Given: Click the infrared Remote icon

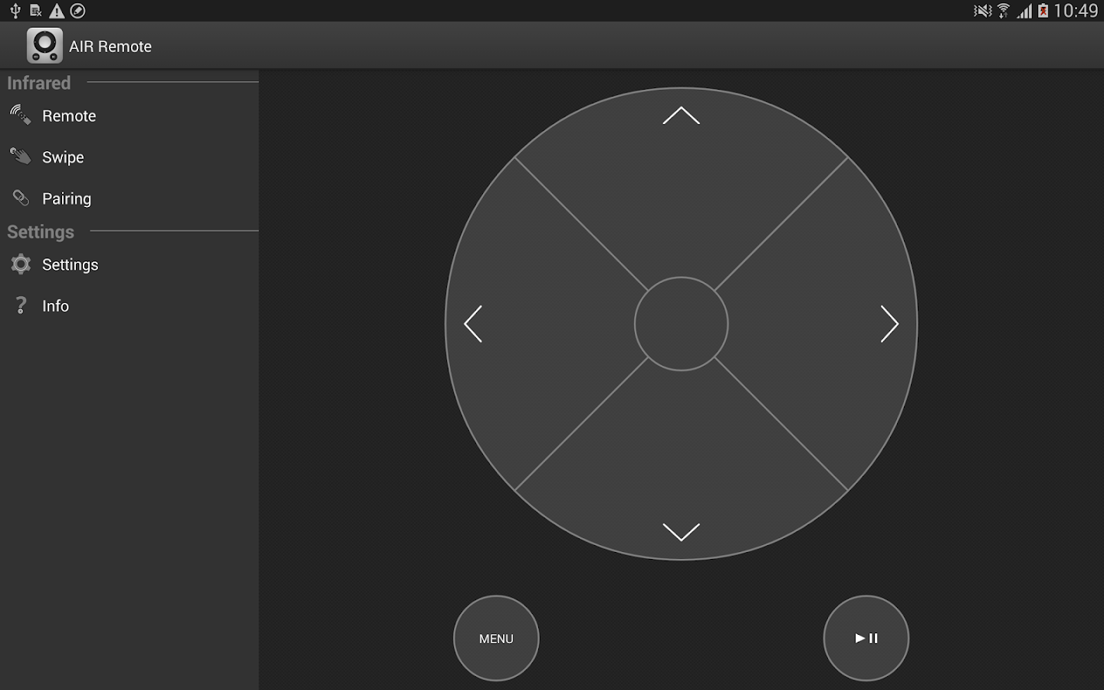Looking at the screenshot, I should [21, 115].
